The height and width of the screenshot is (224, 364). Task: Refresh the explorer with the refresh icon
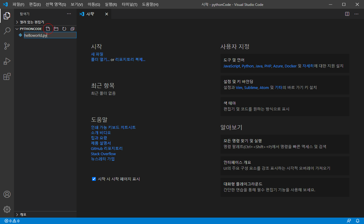[x=64, y=29]
